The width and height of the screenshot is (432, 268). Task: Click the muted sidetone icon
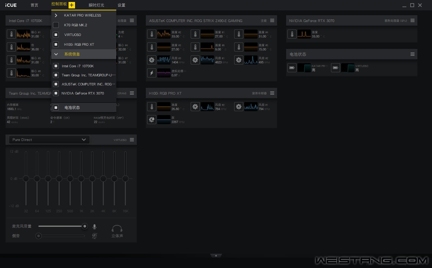(95, 236)
